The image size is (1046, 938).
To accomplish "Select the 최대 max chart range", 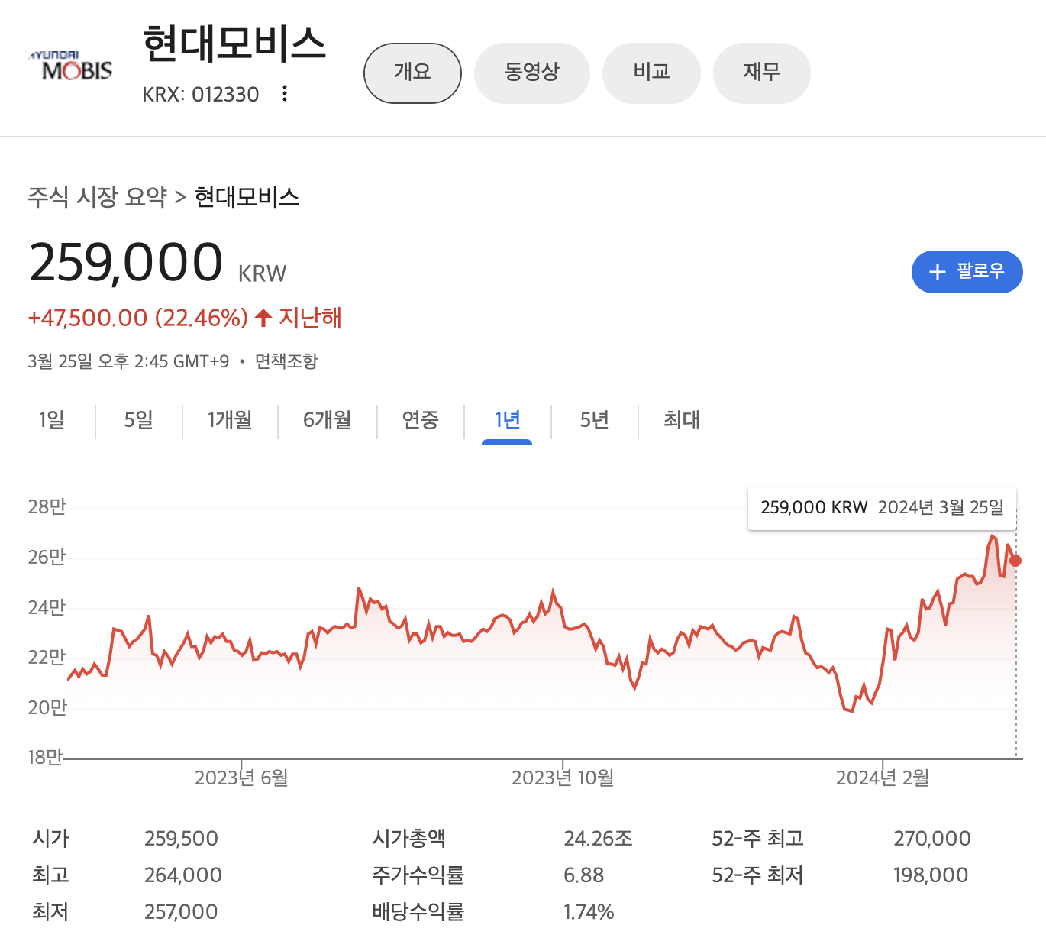I will [x=682, y=419].
